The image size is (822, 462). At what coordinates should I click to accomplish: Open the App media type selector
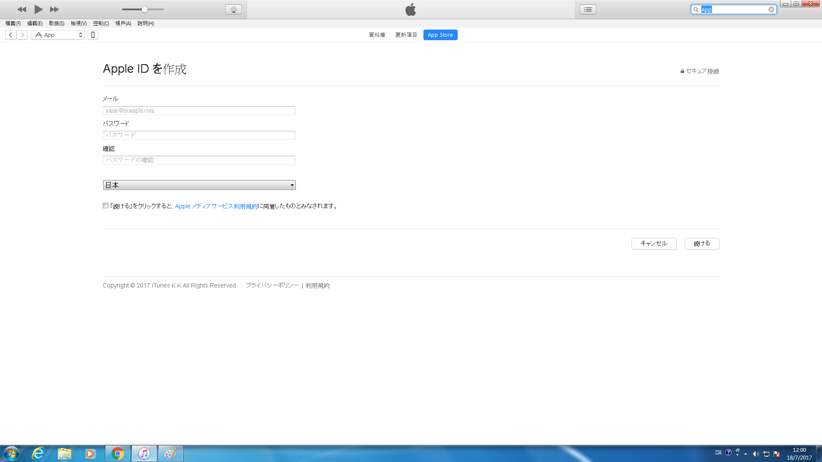pos(58,35)
